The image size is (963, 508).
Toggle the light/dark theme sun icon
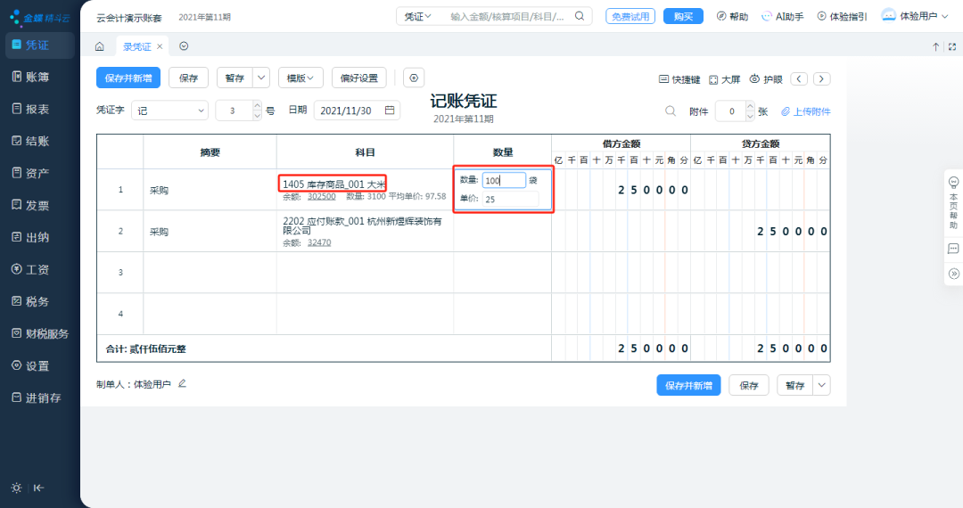(x=17, y=488)
